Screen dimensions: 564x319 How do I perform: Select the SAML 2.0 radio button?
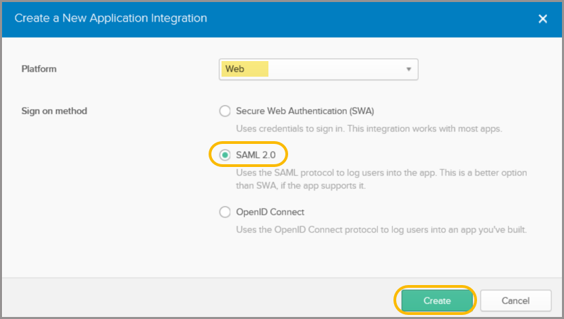(x=225, y=155)
